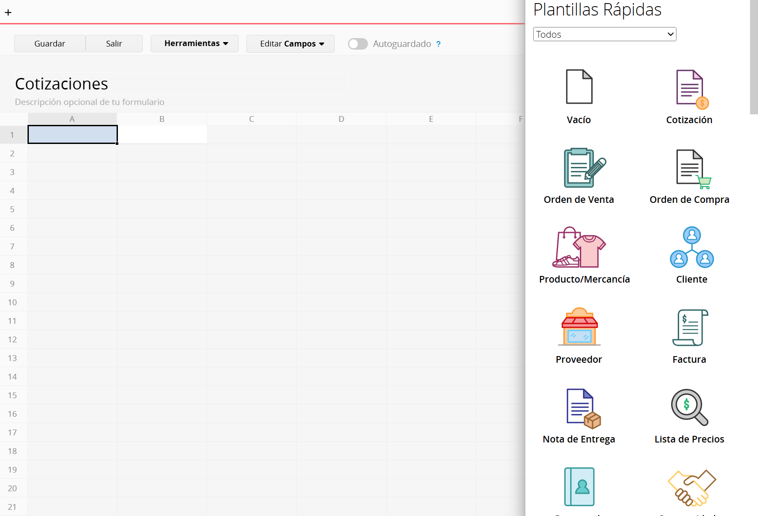758x516 pixels.
Task: Expand the Editar Campos dropdown
Action: point(290,44)
